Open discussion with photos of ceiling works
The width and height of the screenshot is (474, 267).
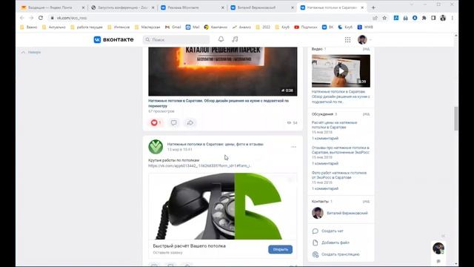339,175
